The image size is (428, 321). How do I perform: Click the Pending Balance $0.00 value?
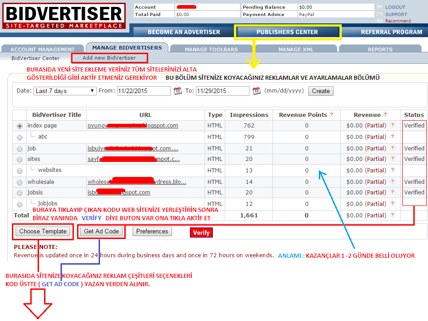(x=306, y=7)
